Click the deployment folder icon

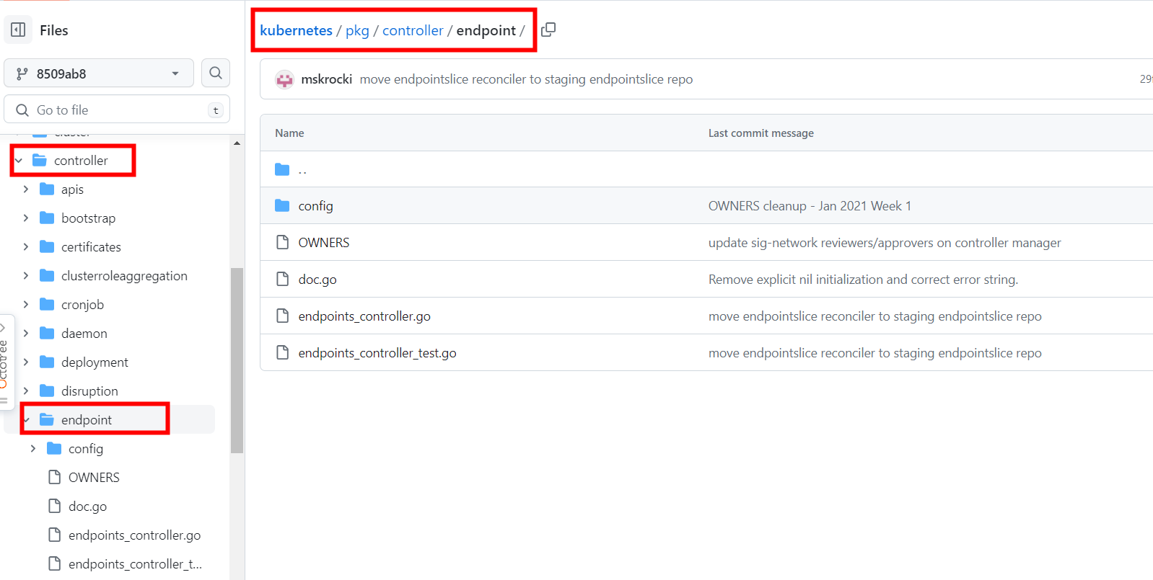[47, 362]
